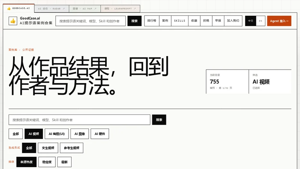Focus the main search input below the headline

(x=79, y=120)
